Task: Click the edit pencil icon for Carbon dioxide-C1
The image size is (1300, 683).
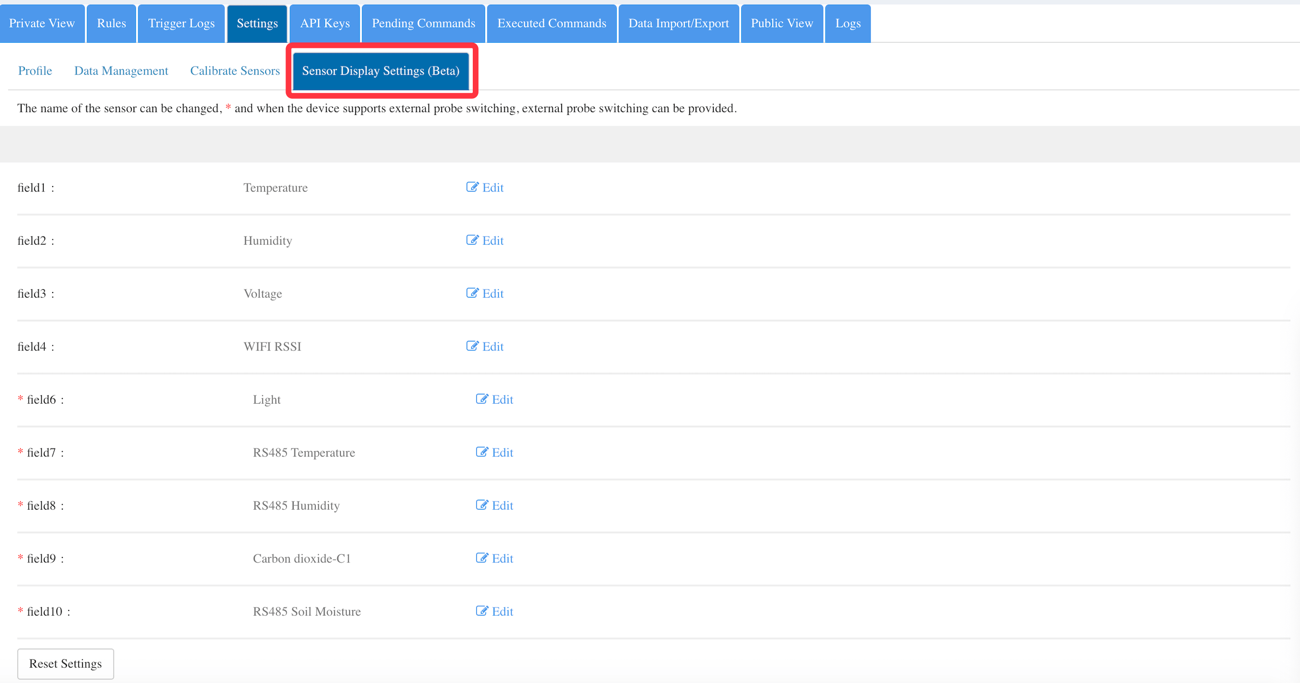Action: pyautogui.click(x=481, y=558)
